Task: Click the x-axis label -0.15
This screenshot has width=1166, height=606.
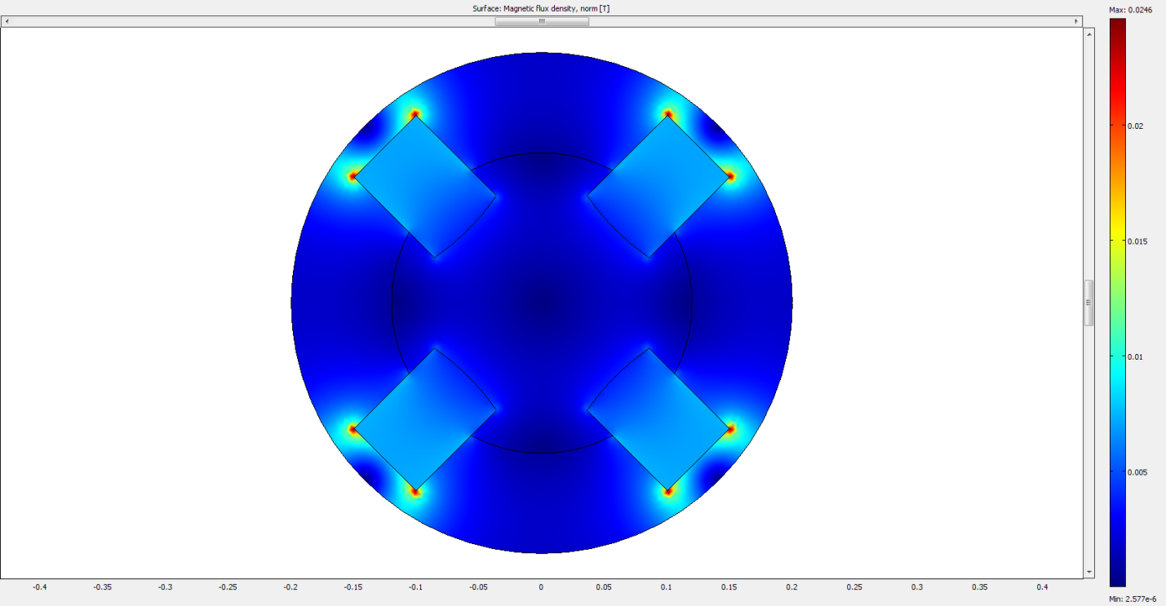Action: 353,586
